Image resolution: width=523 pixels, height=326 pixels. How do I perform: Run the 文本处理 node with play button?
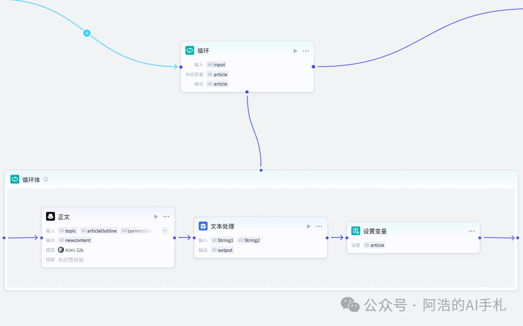click(x=309, y=227)
